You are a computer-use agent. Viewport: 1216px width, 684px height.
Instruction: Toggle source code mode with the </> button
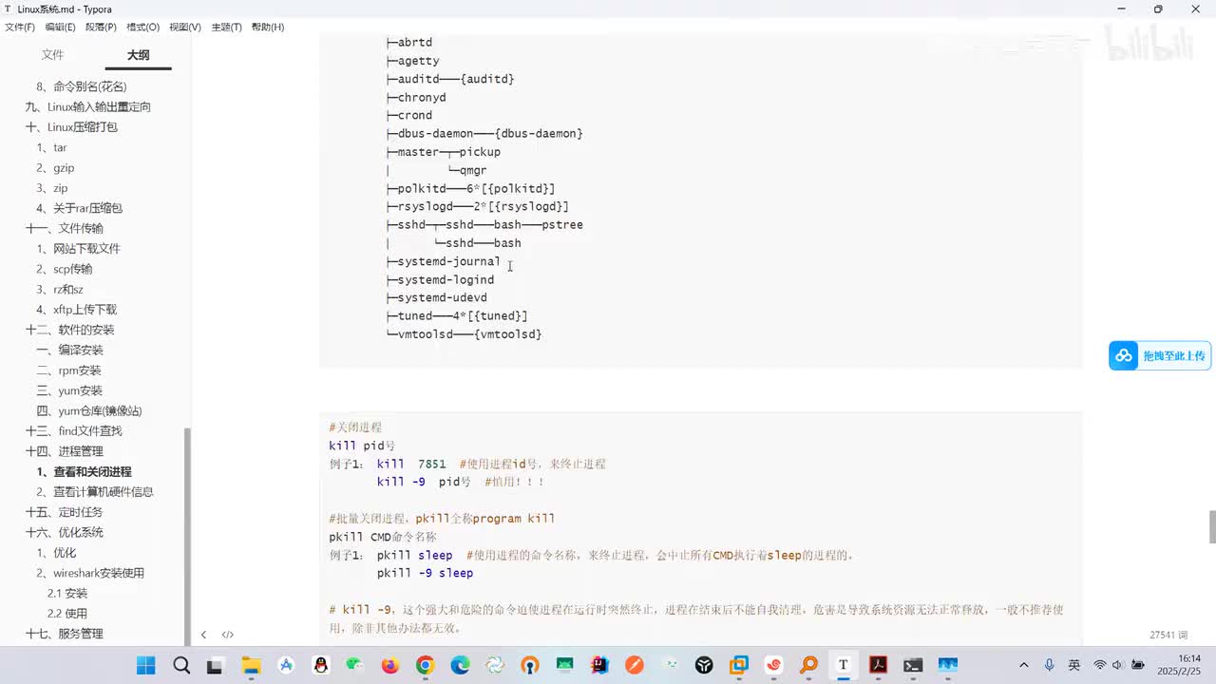[228, 635]
